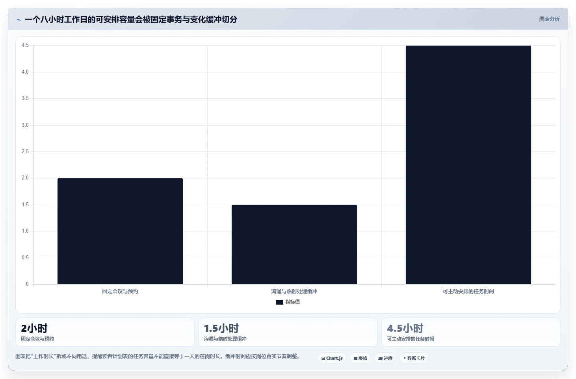576x379 pixels.
Task: Click the Chart.js tag
Action: (x=332, y=358)
